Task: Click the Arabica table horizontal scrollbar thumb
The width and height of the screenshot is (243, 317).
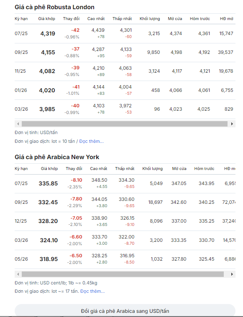Action: coord(123,274)
